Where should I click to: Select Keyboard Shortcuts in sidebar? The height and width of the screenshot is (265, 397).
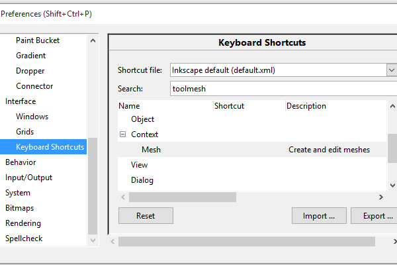click(x=43, y=147)
